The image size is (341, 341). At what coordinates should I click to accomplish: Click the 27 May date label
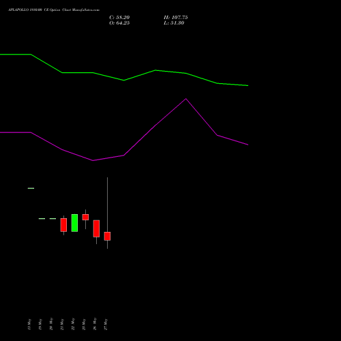click(x=106, y=325)
